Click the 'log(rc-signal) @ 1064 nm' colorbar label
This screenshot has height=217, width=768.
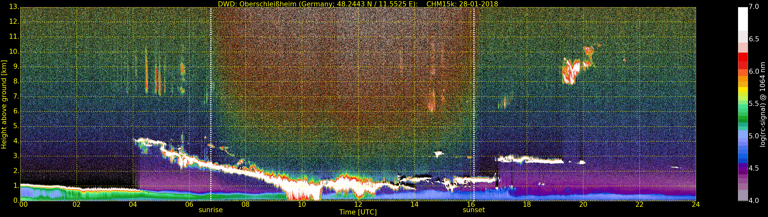pyautogui.click(x=762, y=104)
